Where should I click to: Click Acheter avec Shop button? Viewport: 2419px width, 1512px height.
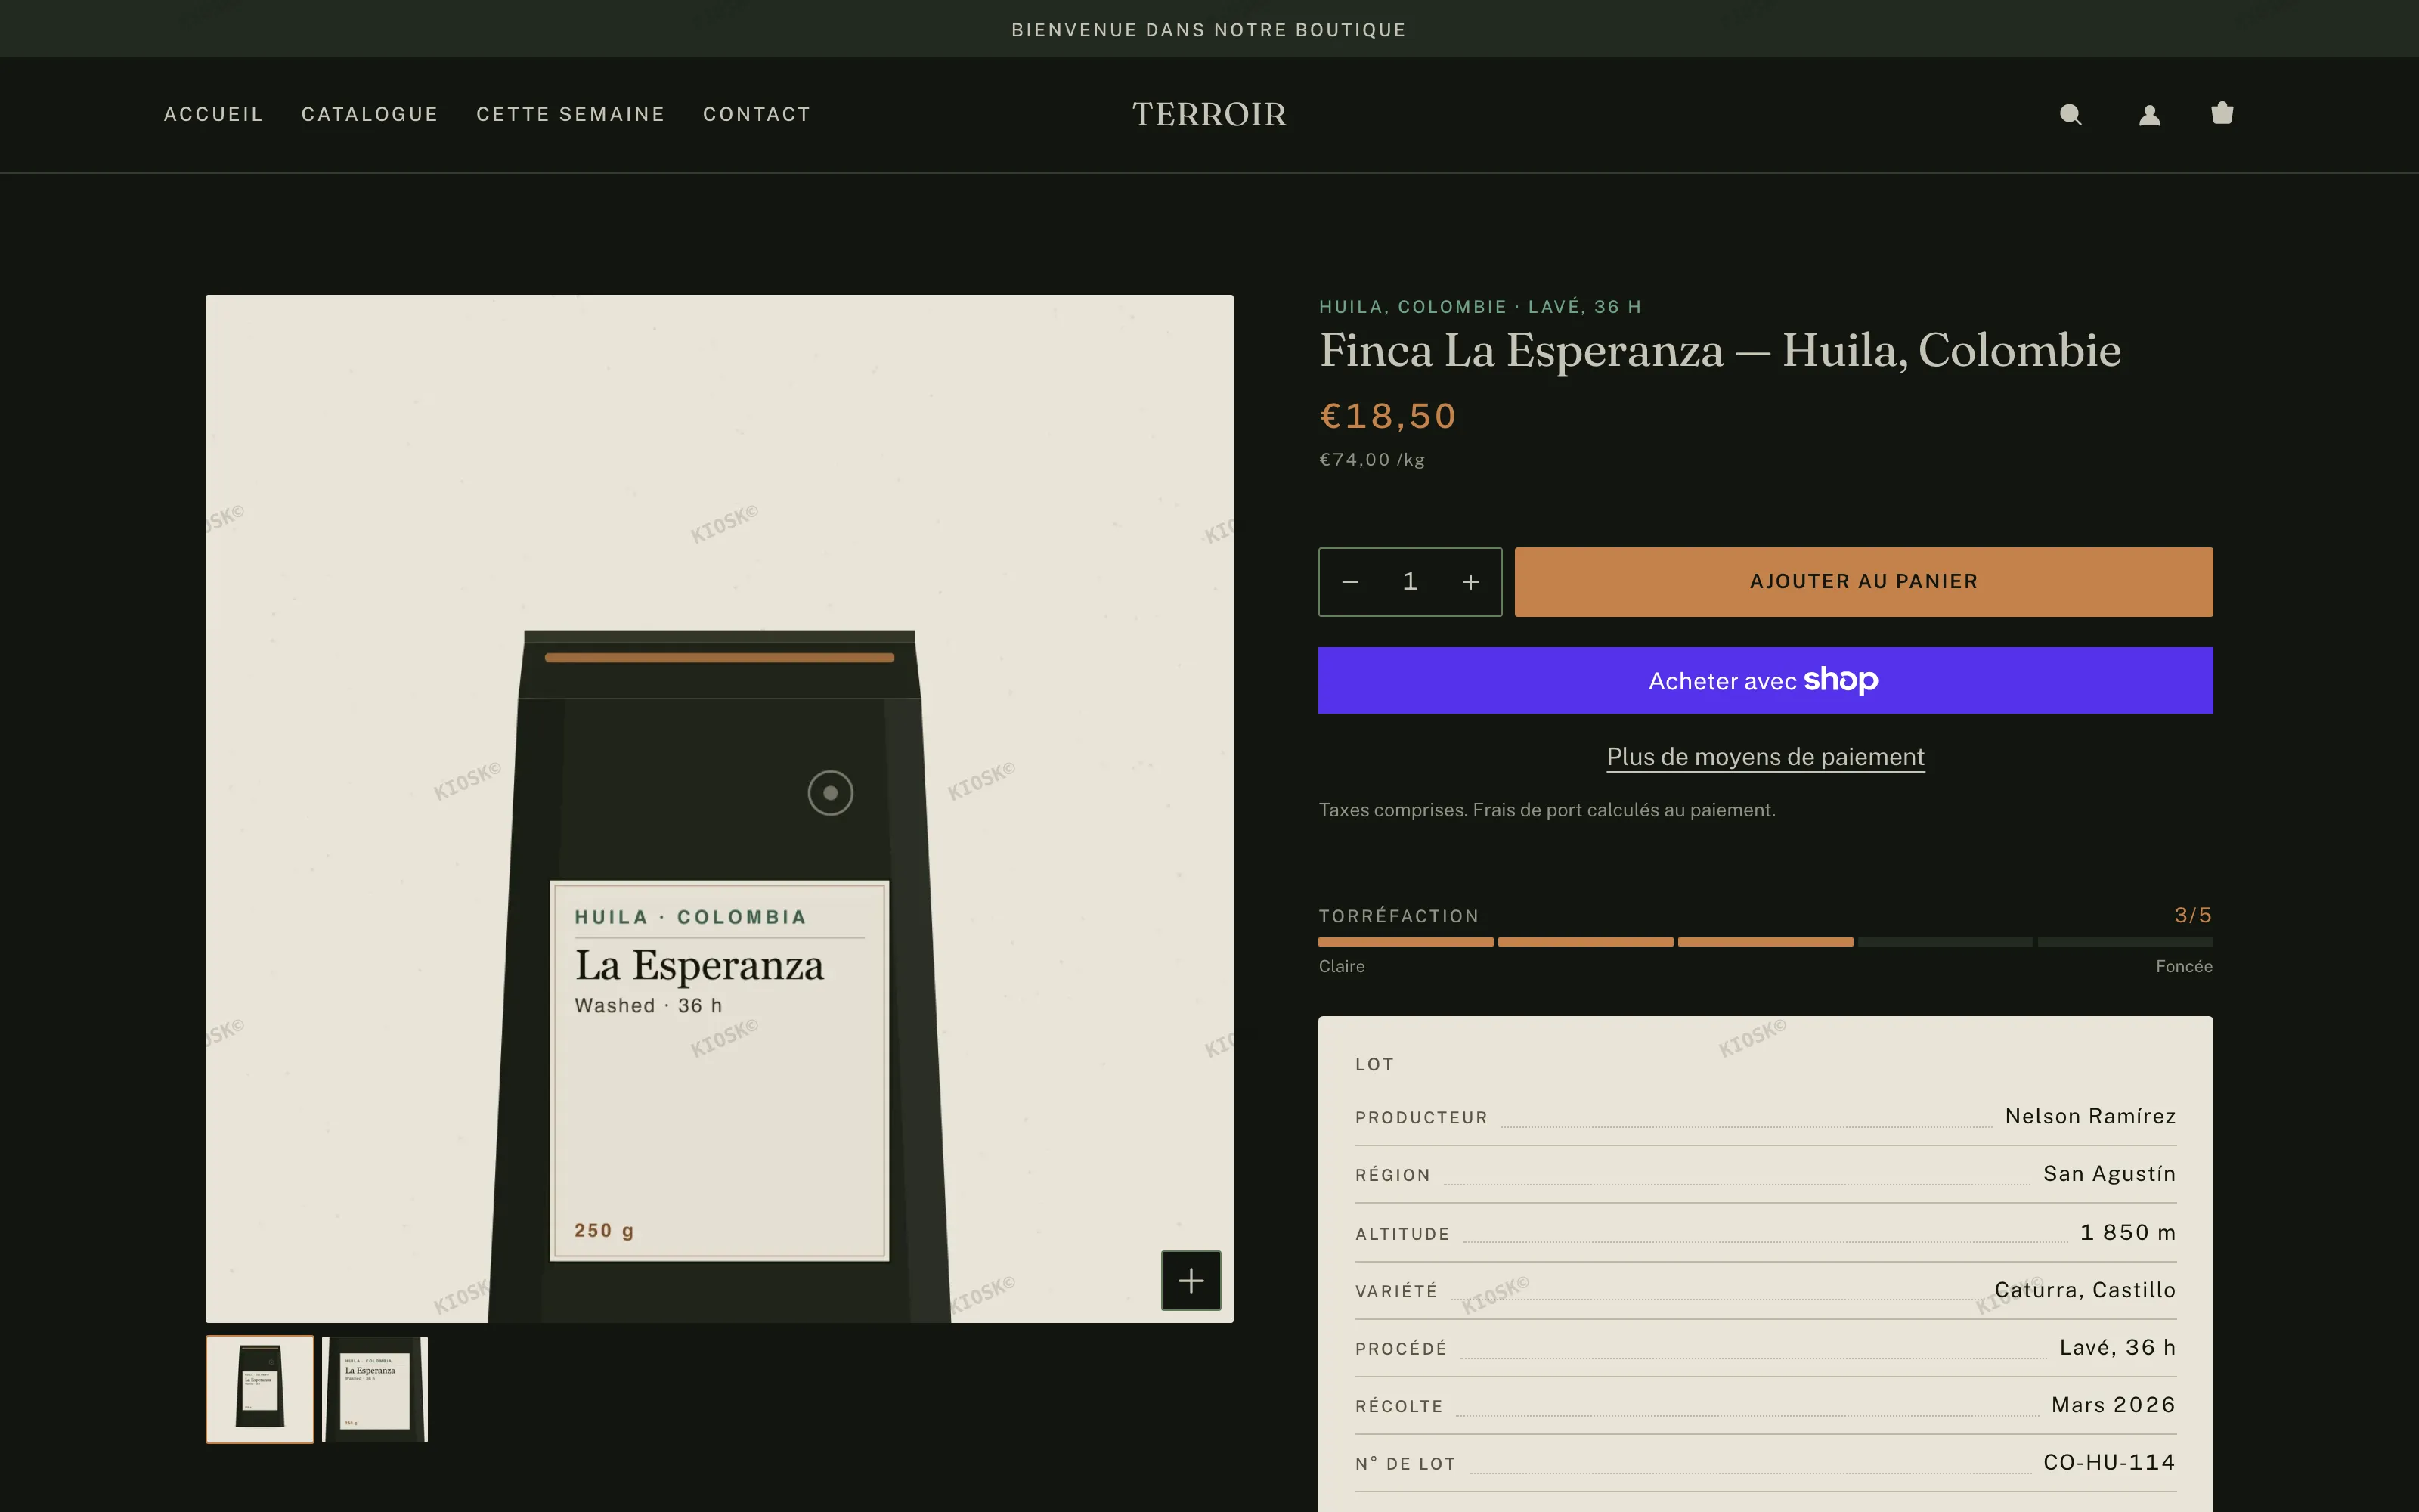coord(1765,680)
